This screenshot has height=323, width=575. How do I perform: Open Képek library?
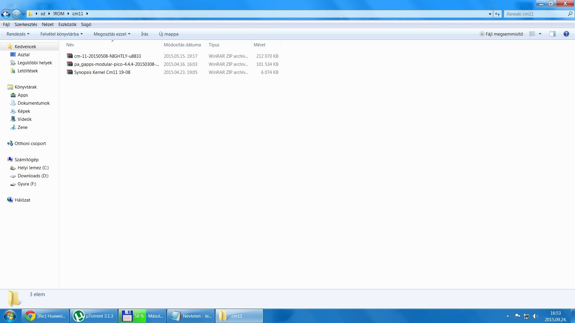pos(24,111)
